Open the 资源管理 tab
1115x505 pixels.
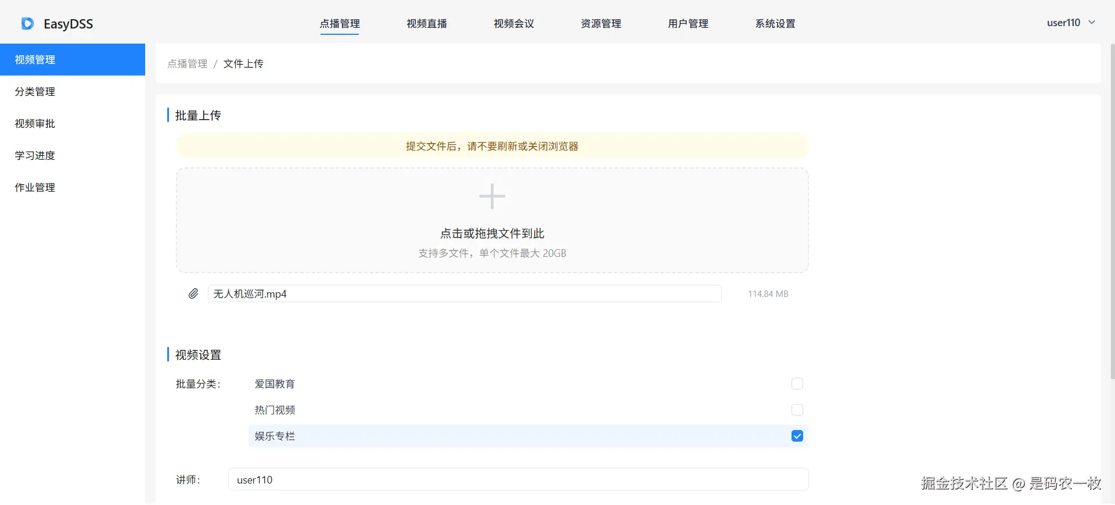[x=601, y=24]
